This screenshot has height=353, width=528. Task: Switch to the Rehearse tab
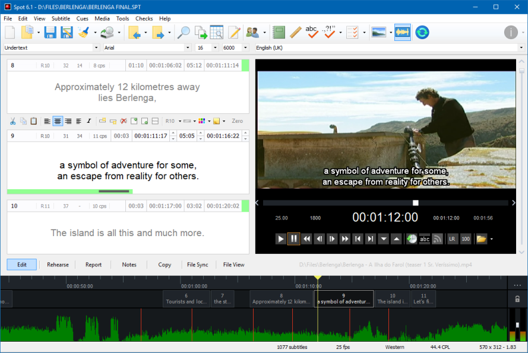[57, 265]
